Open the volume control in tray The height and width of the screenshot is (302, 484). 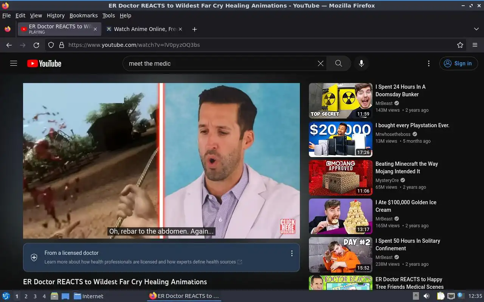(427, 296)
